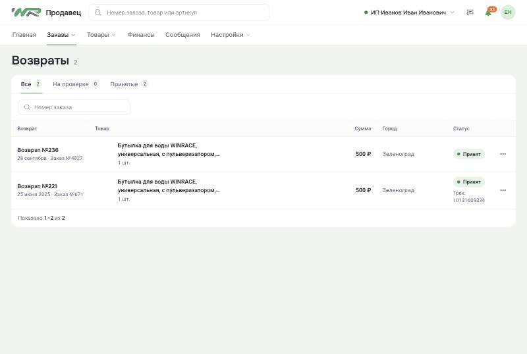Click order link Заказ №4927
The image size is (527, 354).
pos(67,158)
